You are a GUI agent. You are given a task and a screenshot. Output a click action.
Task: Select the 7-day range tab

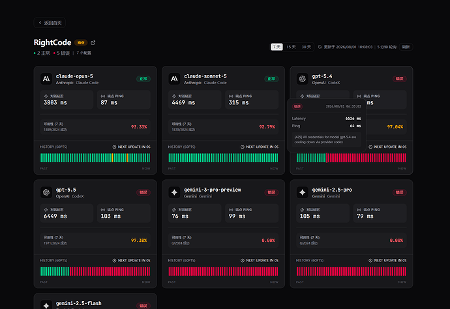click(277, 47)
